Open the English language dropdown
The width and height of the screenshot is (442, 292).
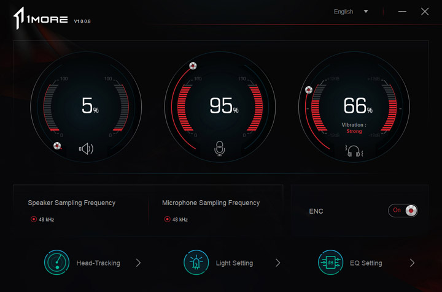pos(351,12)
